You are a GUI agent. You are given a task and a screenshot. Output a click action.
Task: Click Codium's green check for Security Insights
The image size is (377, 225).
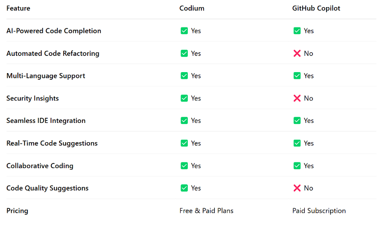click(184, 98)
